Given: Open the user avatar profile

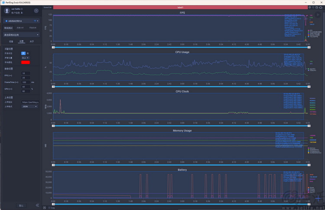Looking at the screenshot, I should (x=7, y=10).
